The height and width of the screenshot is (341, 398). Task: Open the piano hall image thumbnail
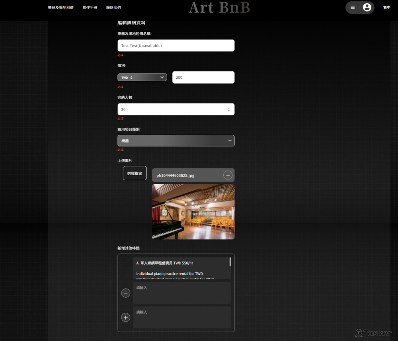coord(193,212)
